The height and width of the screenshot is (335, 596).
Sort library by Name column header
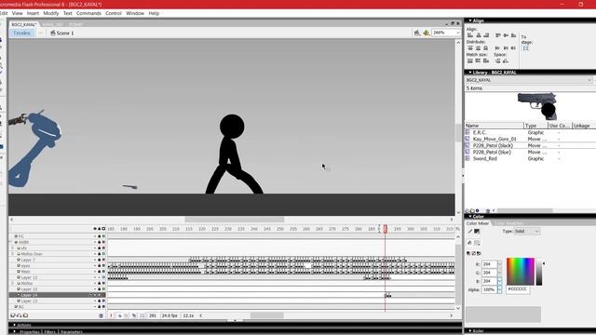pyautogui.click(x=494, y=126)
